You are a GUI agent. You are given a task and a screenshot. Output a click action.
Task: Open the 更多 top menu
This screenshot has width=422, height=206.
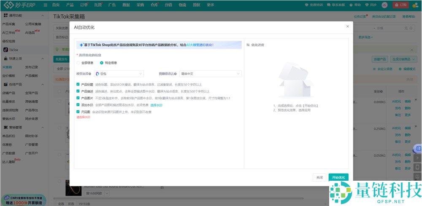point(211,5)
